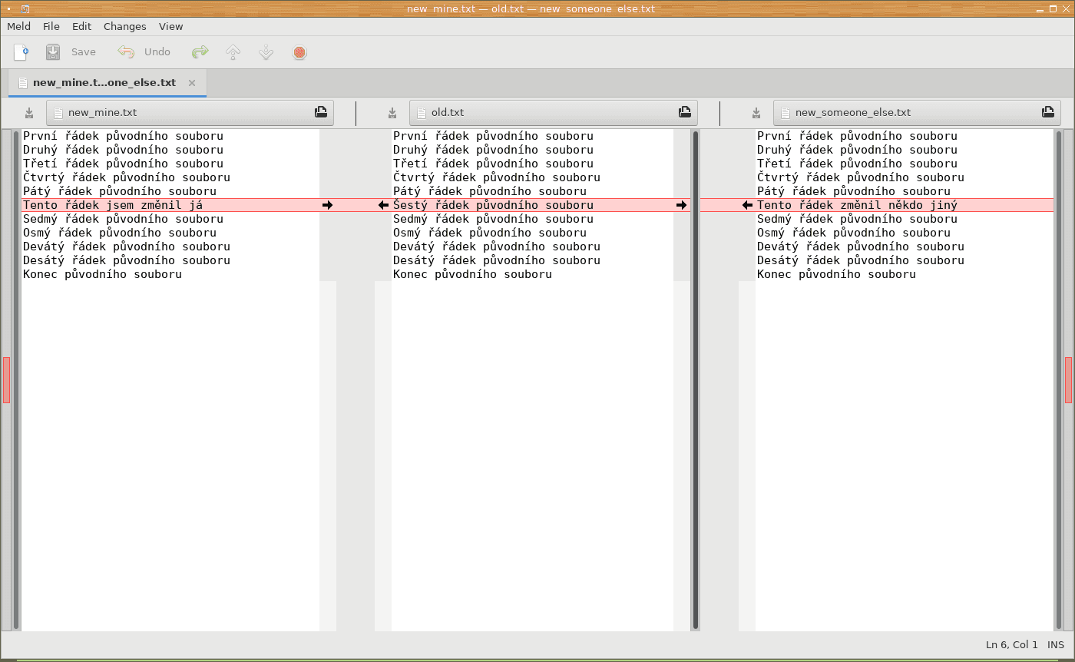Click the Save toolbar button
Viewport: 1075px width, 662px height.
(x=71, y=52)
